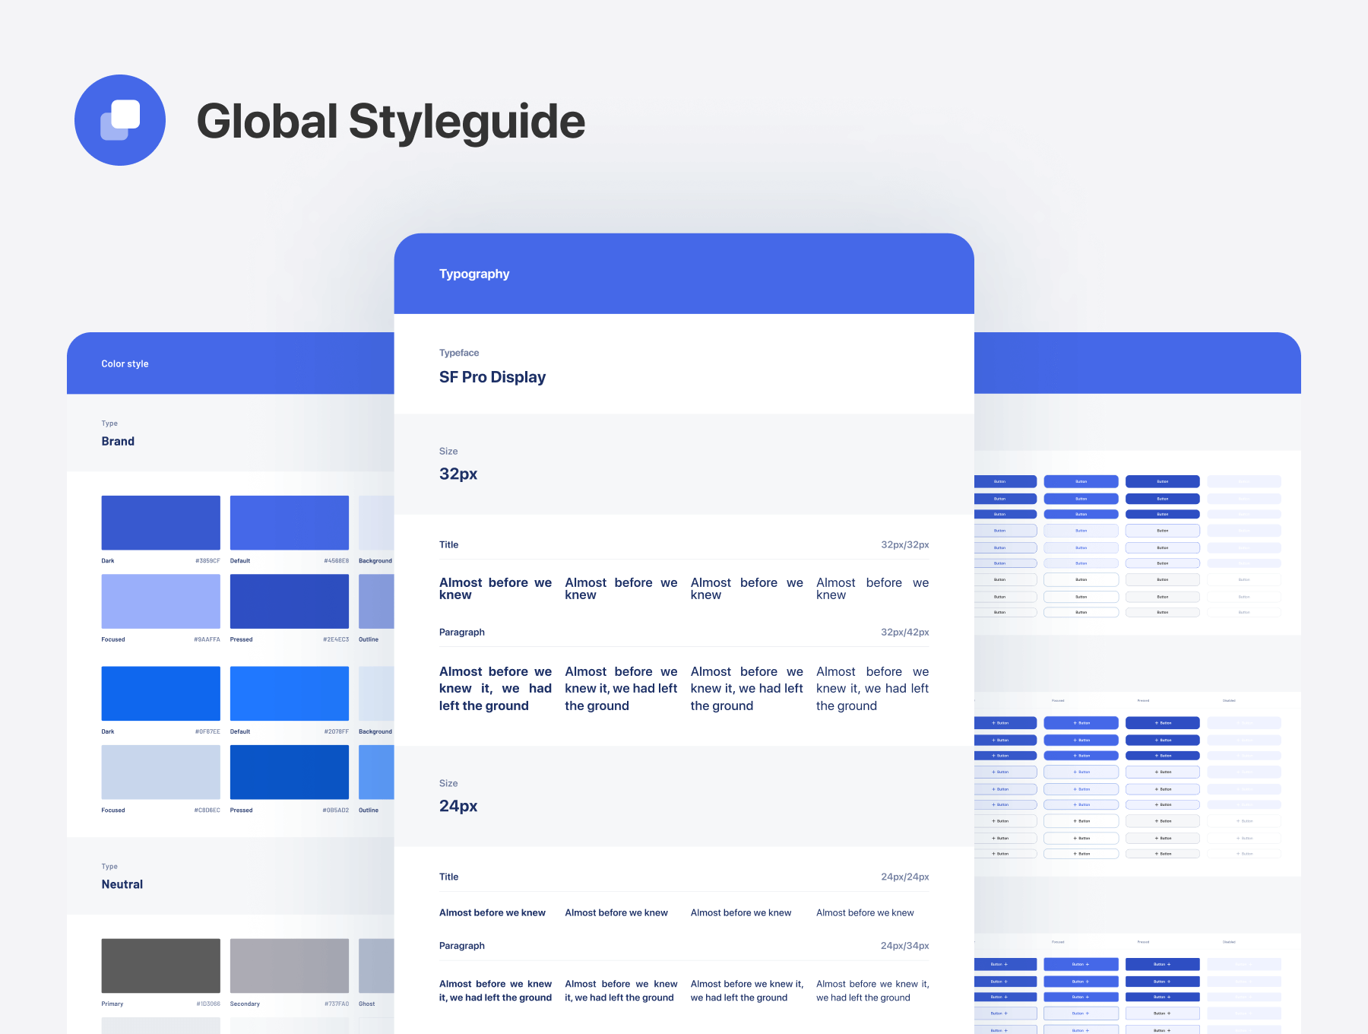Pick the Dark #0F67EE blue swatch
The height and width of the screenshot is (1034, 1368).
(x=160, y=693)
